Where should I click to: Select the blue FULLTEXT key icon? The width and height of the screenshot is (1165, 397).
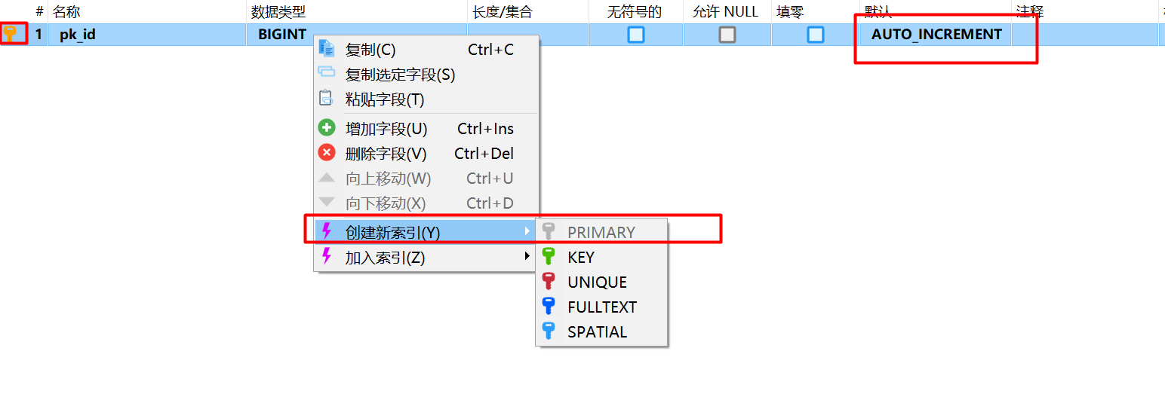click(549, 307)
